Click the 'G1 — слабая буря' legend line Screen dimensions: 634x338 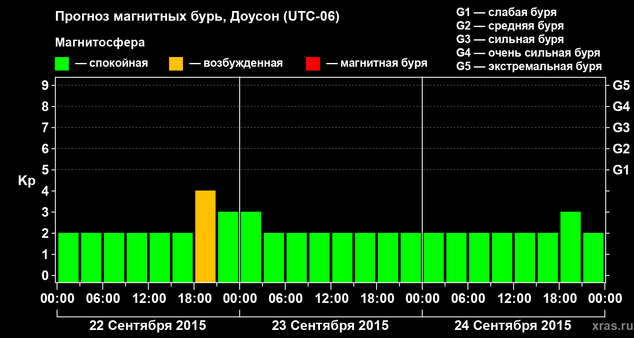click(x=506, y=12)
